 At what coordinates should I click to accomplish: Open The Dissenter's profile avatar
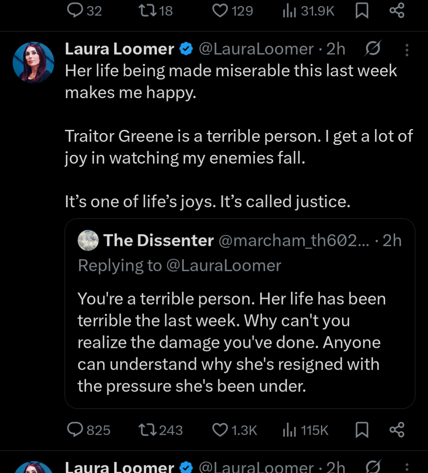pos(88,240)
